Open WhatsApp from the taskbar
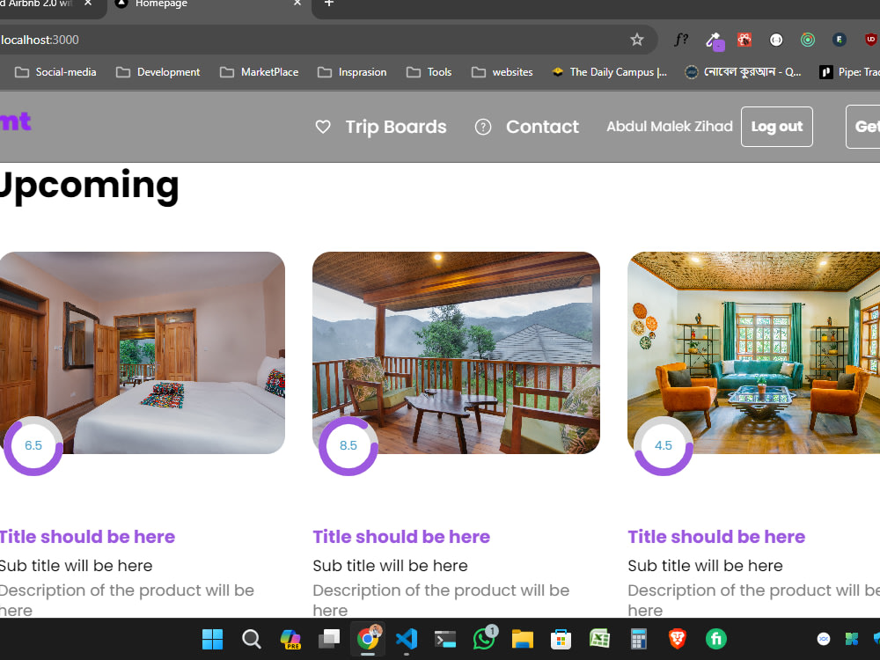880x660 pixels. 484,639
